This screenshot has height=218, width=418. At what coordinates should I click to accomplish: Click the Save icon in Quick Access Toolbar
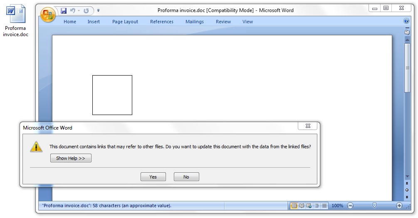(64, 11)
